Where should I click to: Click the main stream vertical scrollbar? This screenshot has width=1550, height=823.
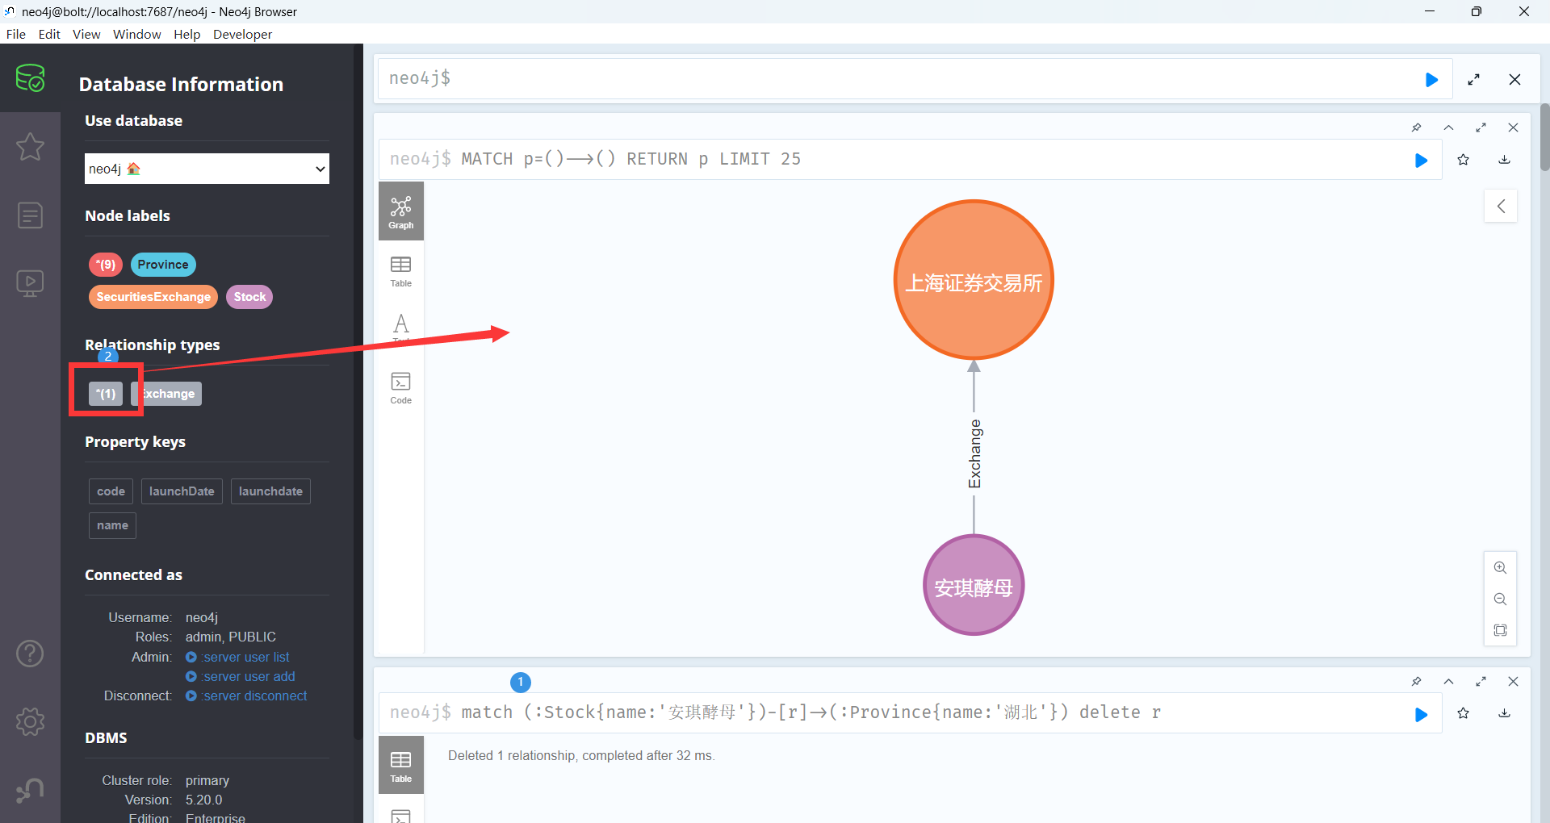(1544, 137)
